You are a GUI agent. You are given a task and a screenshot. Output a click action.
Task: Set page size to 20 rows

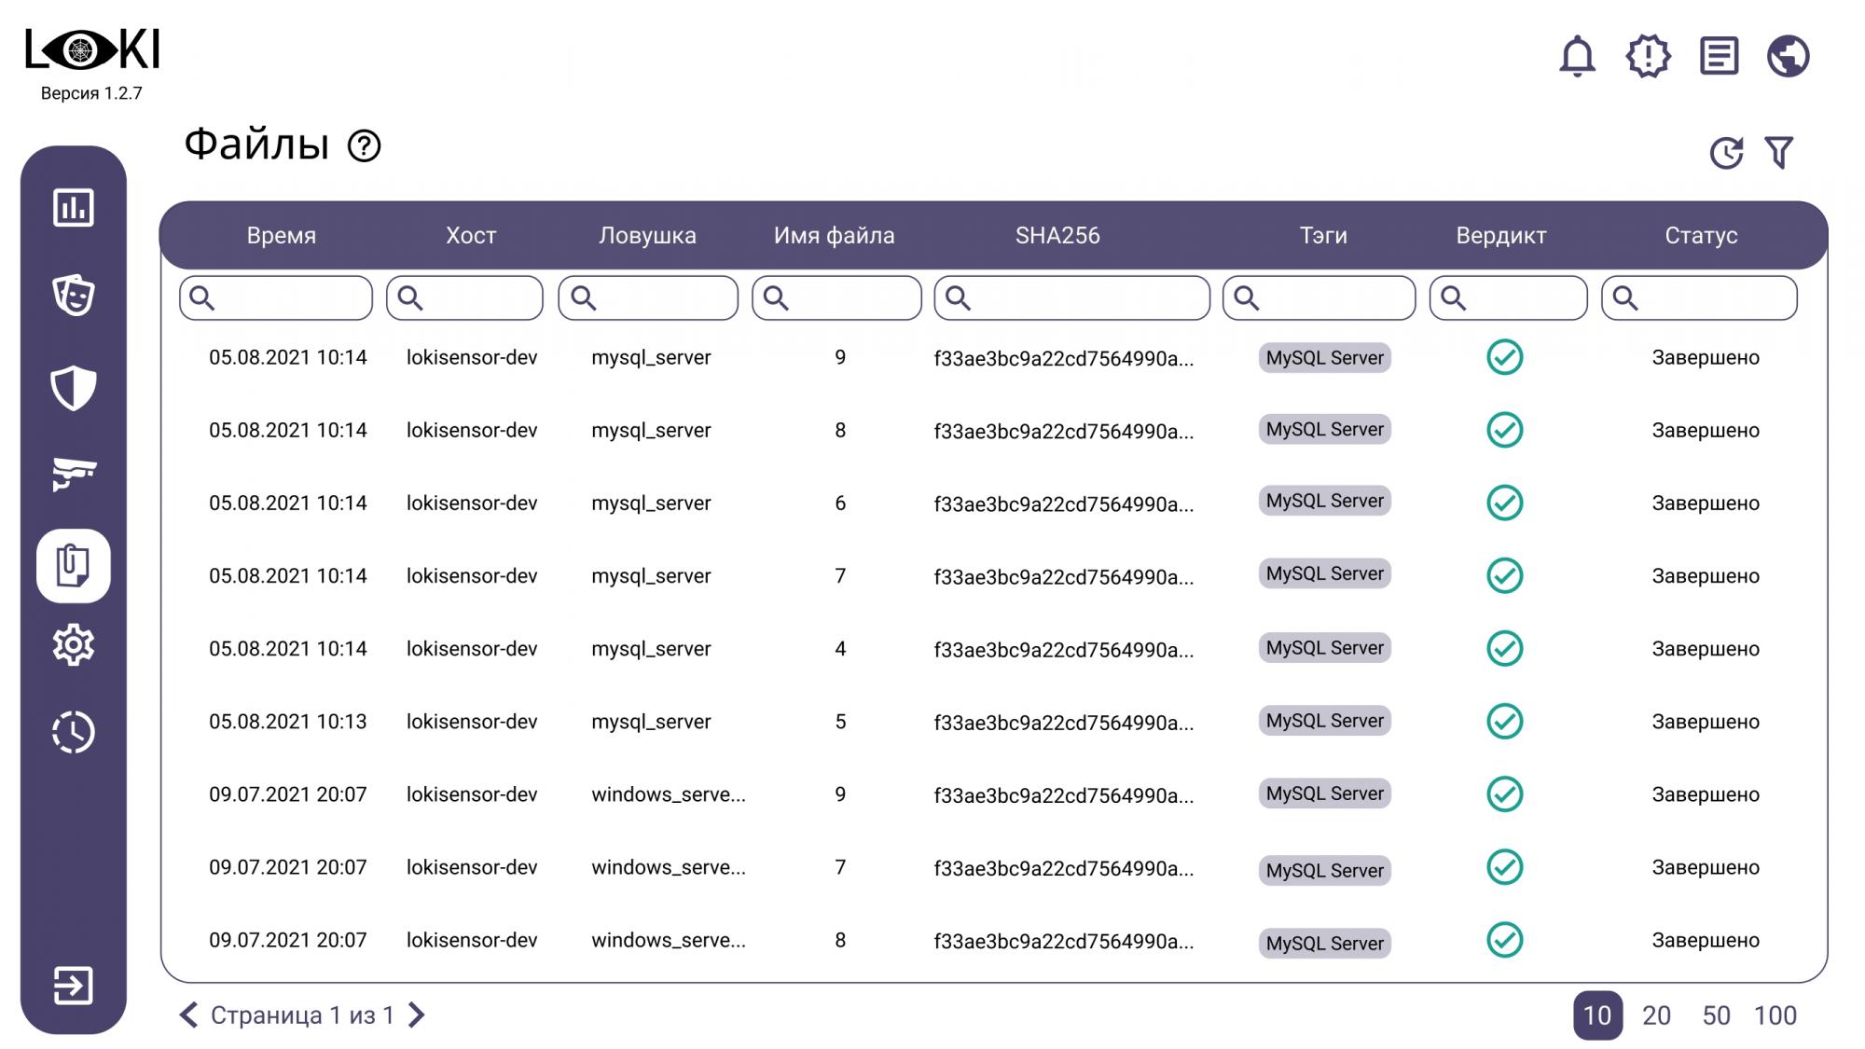pyautogui.click(x=1656, y=1015)
